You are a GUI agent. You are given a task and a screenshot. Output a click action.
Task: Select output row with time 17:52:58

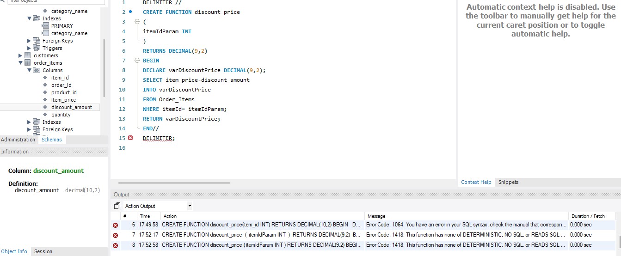[363, 245]
